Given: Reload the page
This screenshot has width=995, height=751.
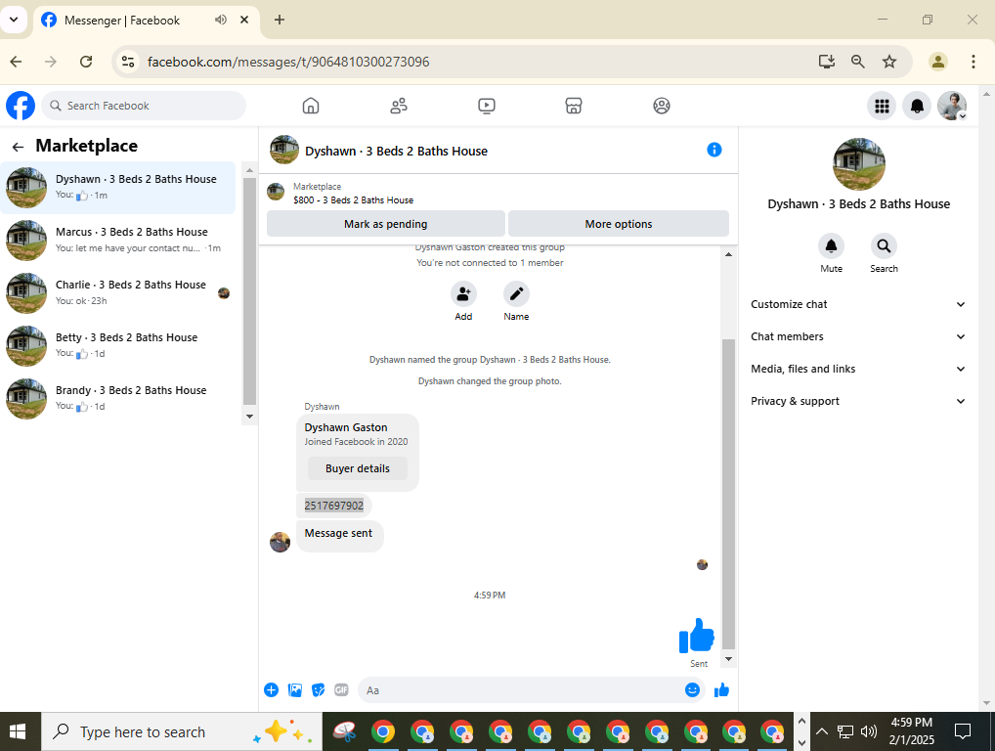Looking at the screenshot, I should coord(86,62).
